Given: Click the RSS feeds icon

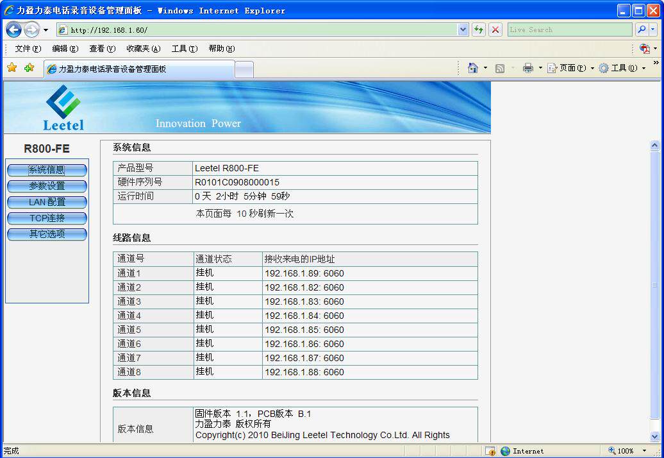Looking at the screenshot, I should (x=500, y=68).
